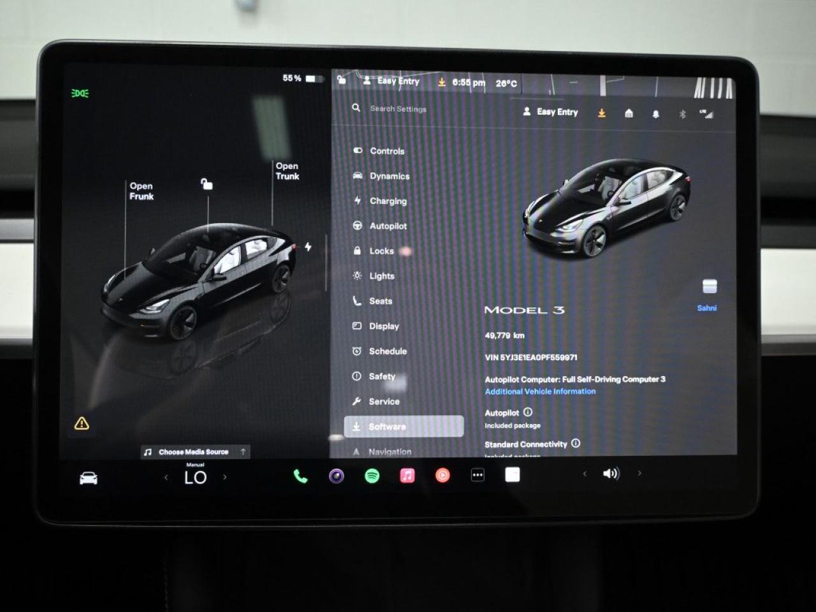
Task: Tap the yellow warning alert icon
Action: pos(82,423)
